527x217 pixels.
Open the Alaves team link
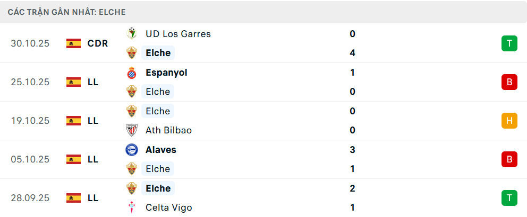pyautogui.click(x=161, y=150)
